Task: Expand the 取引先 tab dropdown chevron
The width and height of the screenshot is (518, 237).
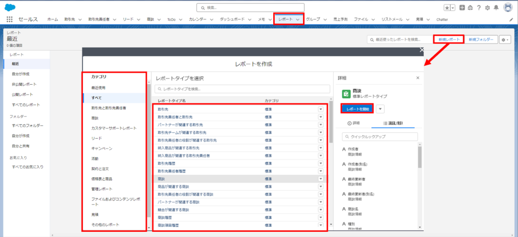Action: (x=80, y=20)
